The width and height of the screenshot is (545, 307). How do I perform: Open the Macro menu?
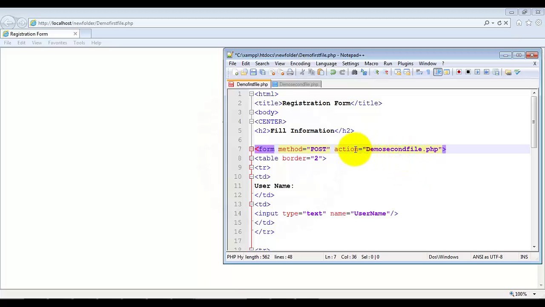click(x=371, y=64)
